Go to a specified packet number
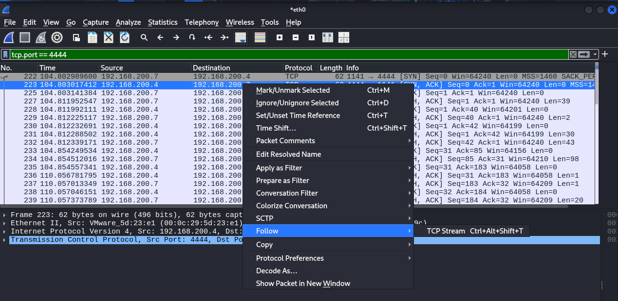Viewport: 618px width, 301px height. (x=192, y=37)
